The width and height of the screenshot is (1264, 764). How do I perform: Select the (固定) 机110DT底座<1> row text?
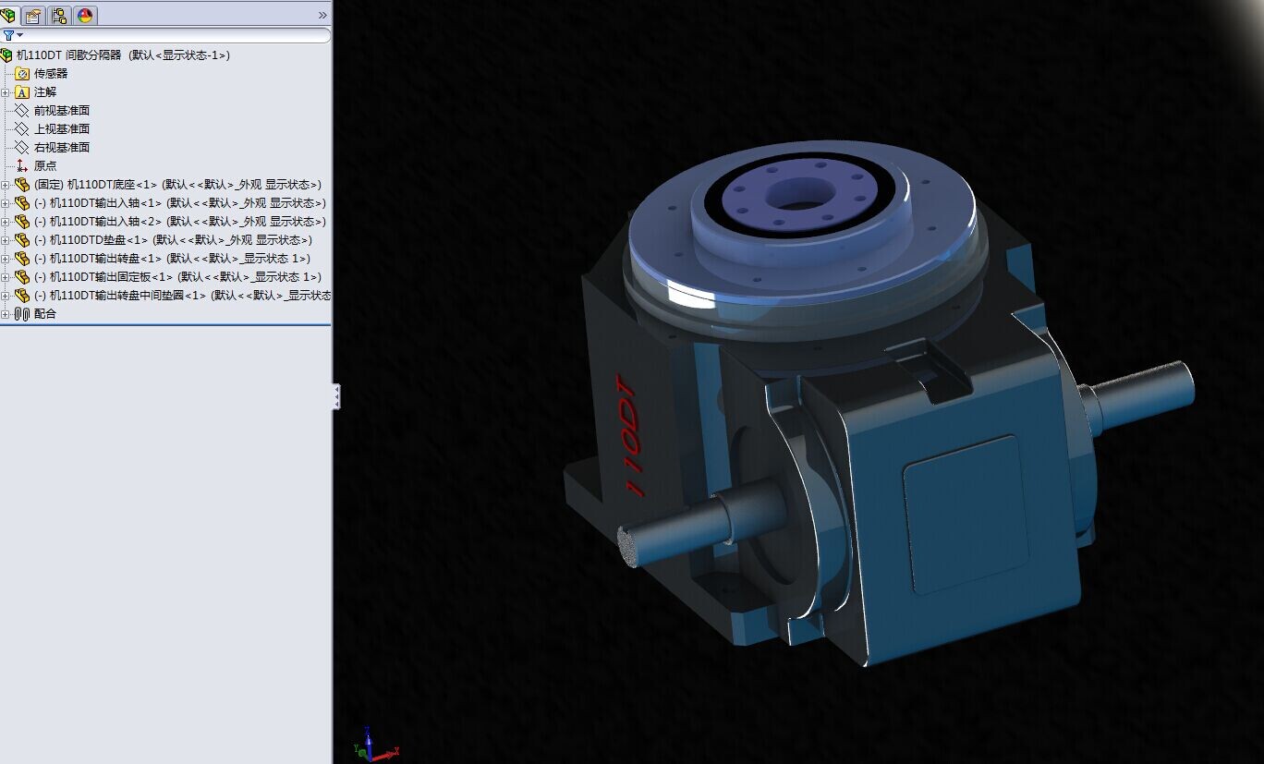177,185
